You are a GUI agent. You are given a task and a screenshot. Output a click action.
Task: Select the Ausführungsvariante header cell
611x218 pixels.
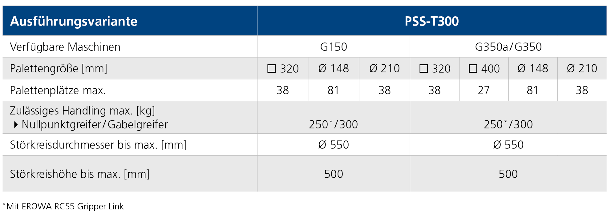coord(74,21)
